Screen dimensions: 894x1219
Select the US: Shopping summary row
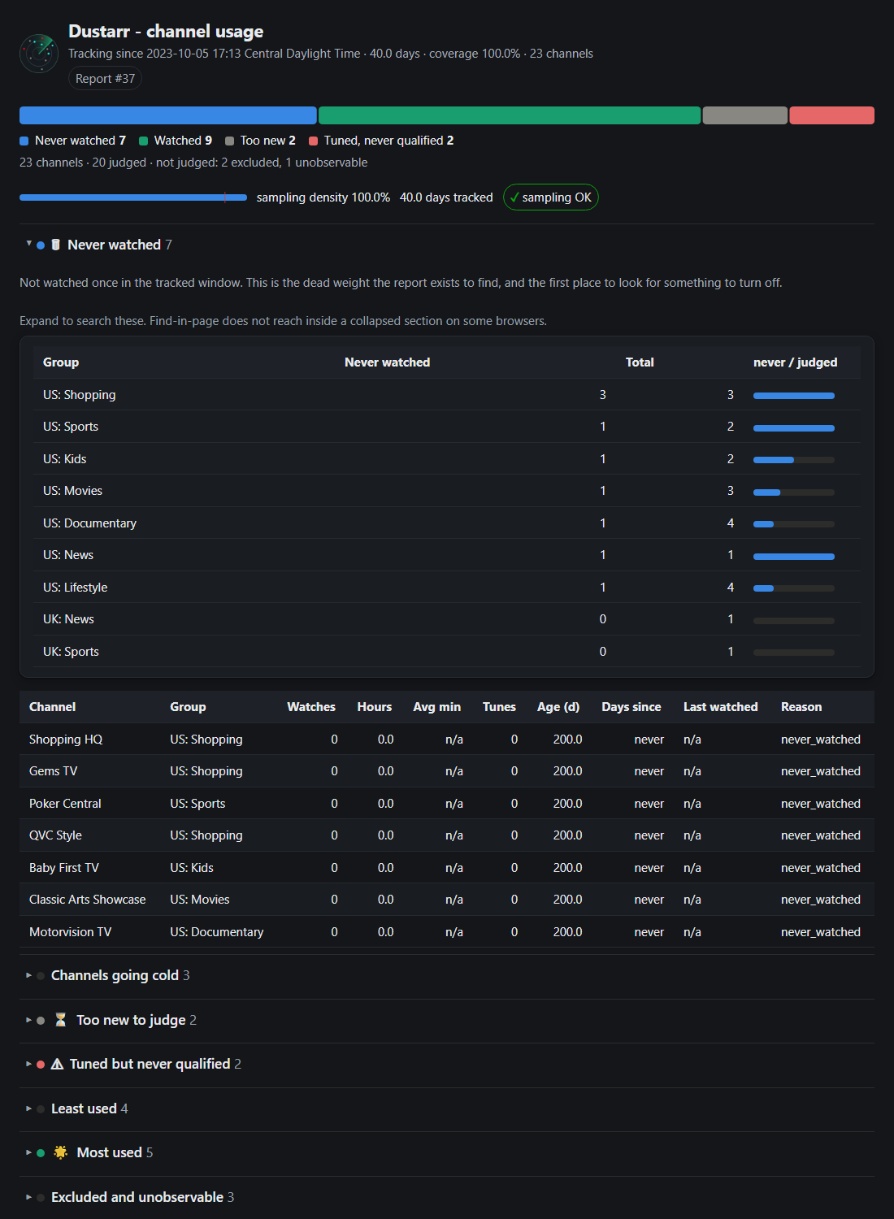447,395
